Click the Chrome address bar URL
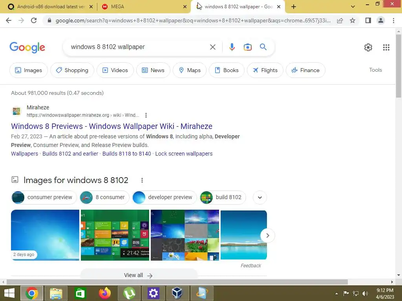The image size is (402, 301). click(193, 20)
